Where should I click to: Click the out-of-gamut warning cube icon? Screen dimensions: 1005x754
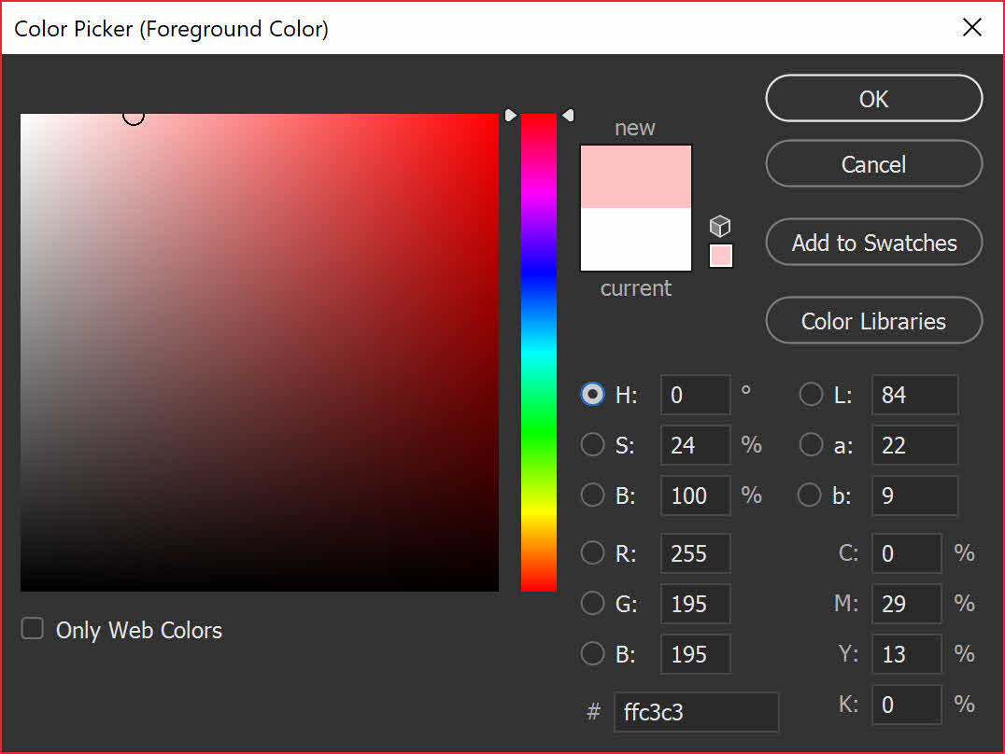click(x=720, y=226)
